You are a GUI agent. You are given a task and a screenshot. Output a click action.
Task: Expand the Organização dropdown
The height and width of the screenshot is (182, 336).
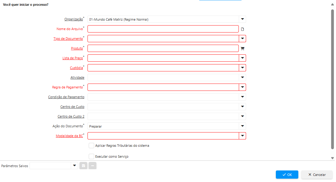click(242, 19)
